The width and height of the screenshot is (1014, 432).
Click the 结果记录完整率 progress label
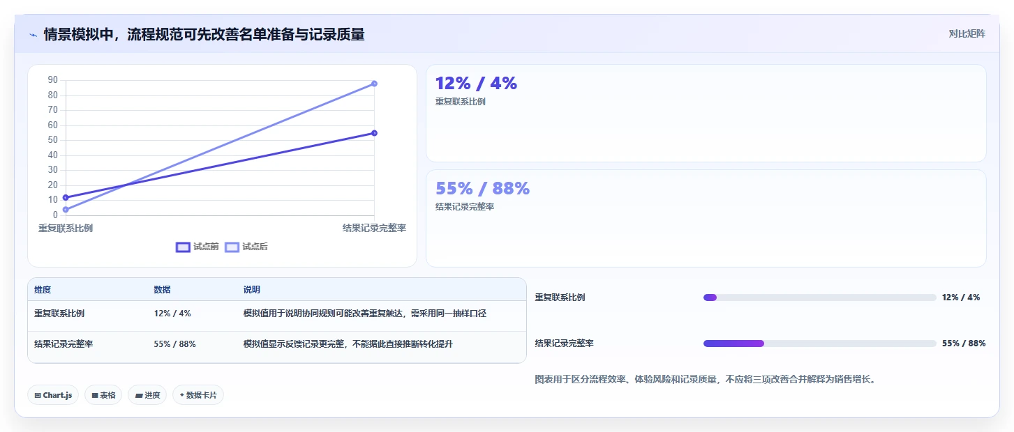tap(565, 344)
